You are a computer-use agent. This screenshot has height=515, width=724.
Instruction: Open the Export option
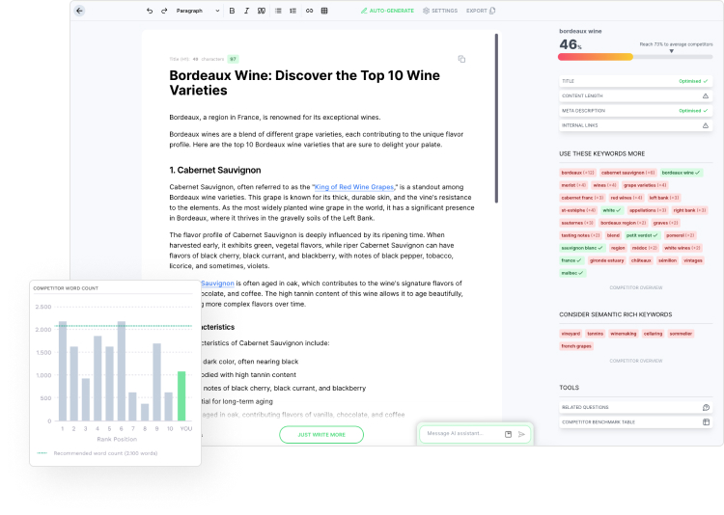point(481,11)
